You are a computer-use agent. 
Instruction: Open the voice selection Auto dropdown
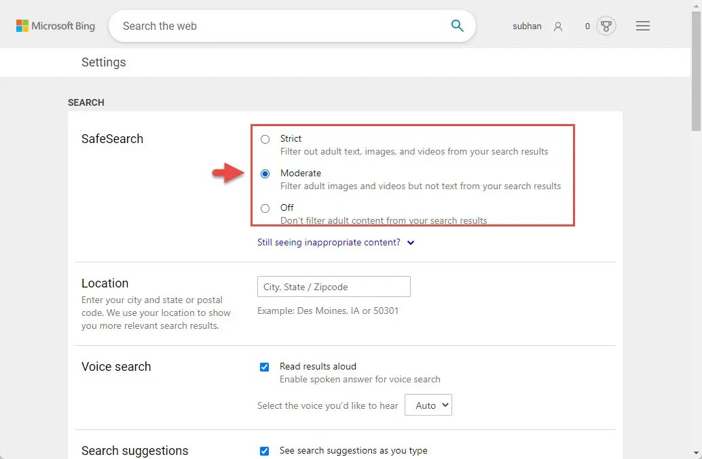coord(428,405)
